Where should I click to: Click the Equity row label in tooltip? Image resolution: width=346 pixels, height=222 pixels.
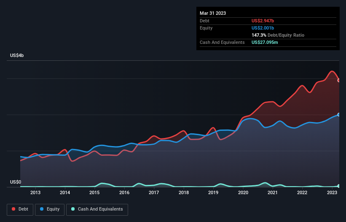point(206,28)
